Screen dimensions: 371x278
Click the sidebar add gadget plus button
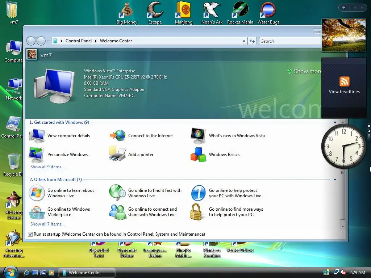pyautogui.click(x=344, y=8)
